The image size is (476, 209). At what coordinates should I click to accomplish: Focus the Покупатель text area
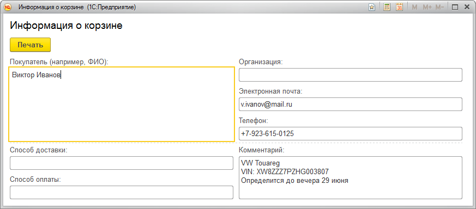(x=122, y=104)
